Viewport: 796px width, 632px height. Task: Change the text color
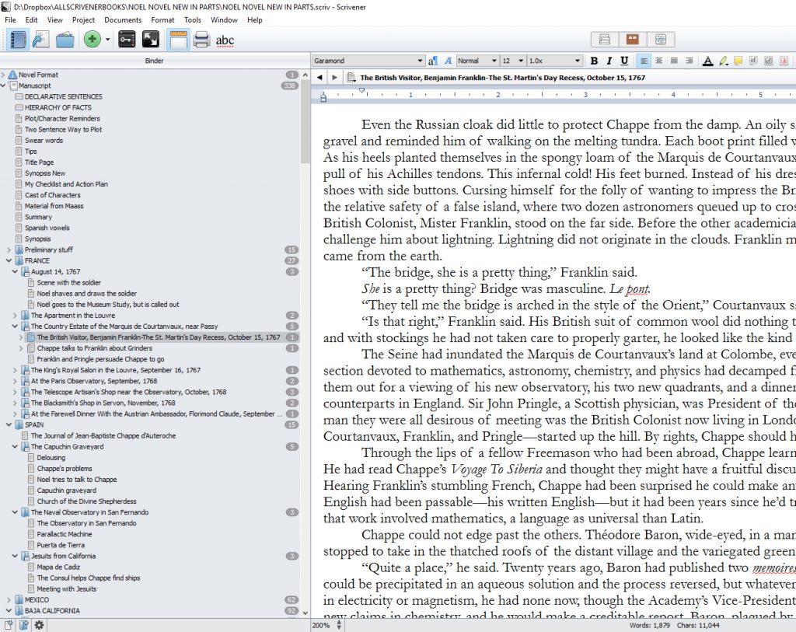pyautogui.click(x=707, y=61)
